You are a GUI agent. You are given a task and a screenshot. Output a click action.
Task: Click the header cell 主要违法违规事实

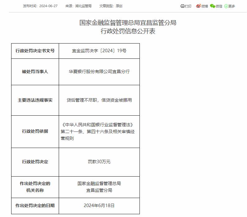(35, 100)
